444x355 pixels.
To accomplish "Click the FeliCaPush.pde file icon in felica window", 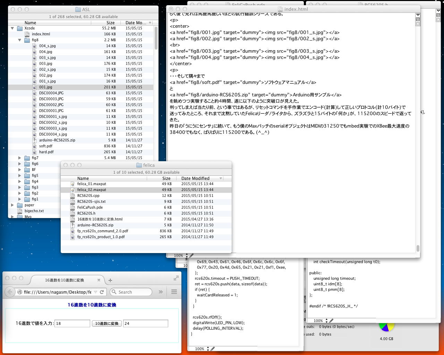I will pyautogui.click(x=72, y=208).
